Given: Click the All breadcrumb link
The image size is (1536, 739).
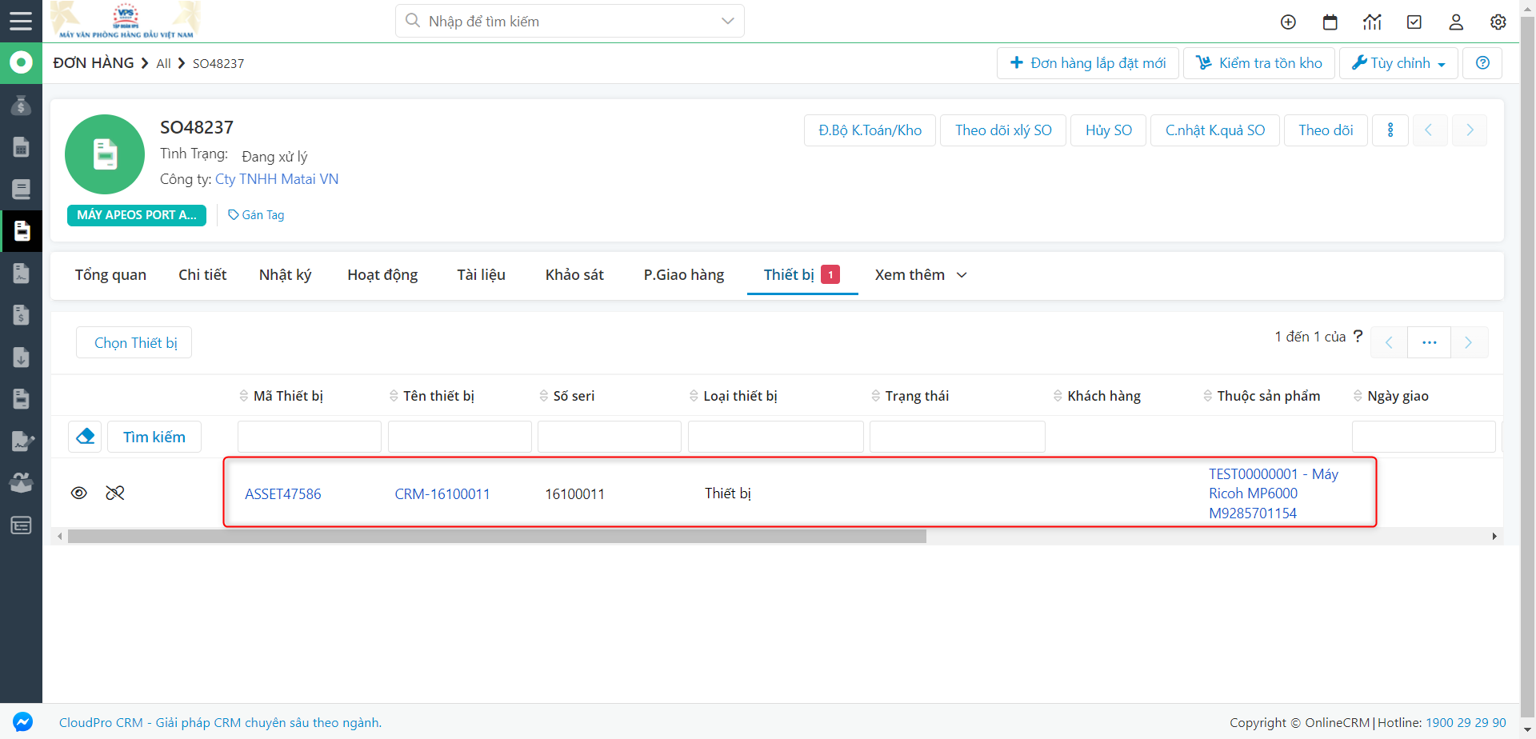Looking at the screenshot, I should click(163, 64).
